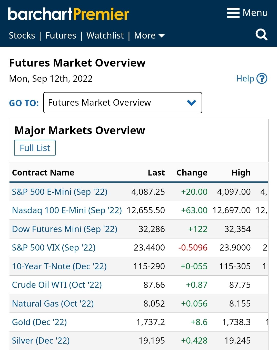Go to the Watchlist navigation item
The width and height of the screenshot is (277, 350).
point(105,35)
